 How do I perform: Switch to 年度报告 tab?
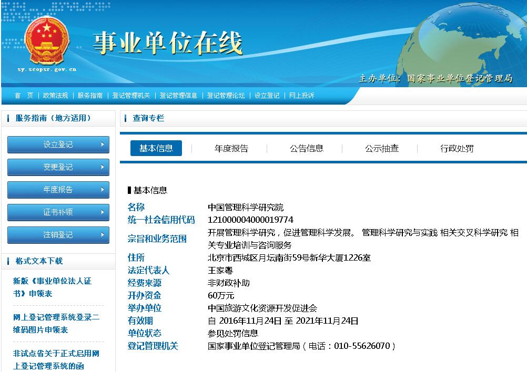click(x=231, y=148)
